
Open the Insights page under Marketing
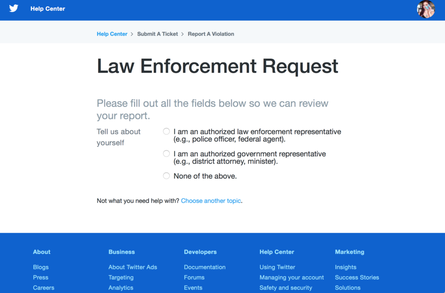[345, 267]
